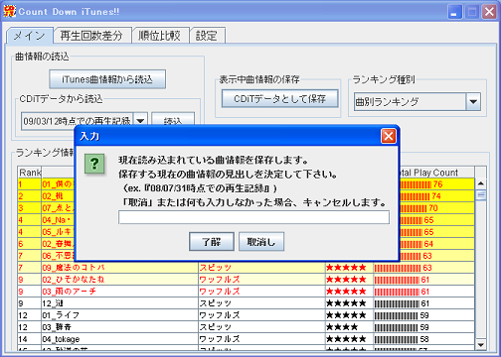Click the 取消し button in the dialog
This screenshot has height=357, width=501.
pos(261,242)
